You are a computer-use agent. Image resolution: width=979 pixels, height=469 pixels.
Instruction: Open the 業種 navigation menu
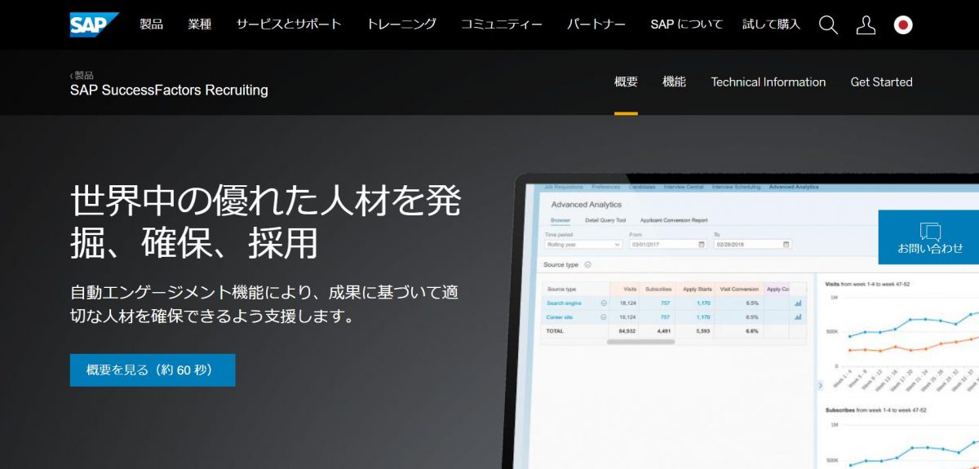click(x=200, y=24)
